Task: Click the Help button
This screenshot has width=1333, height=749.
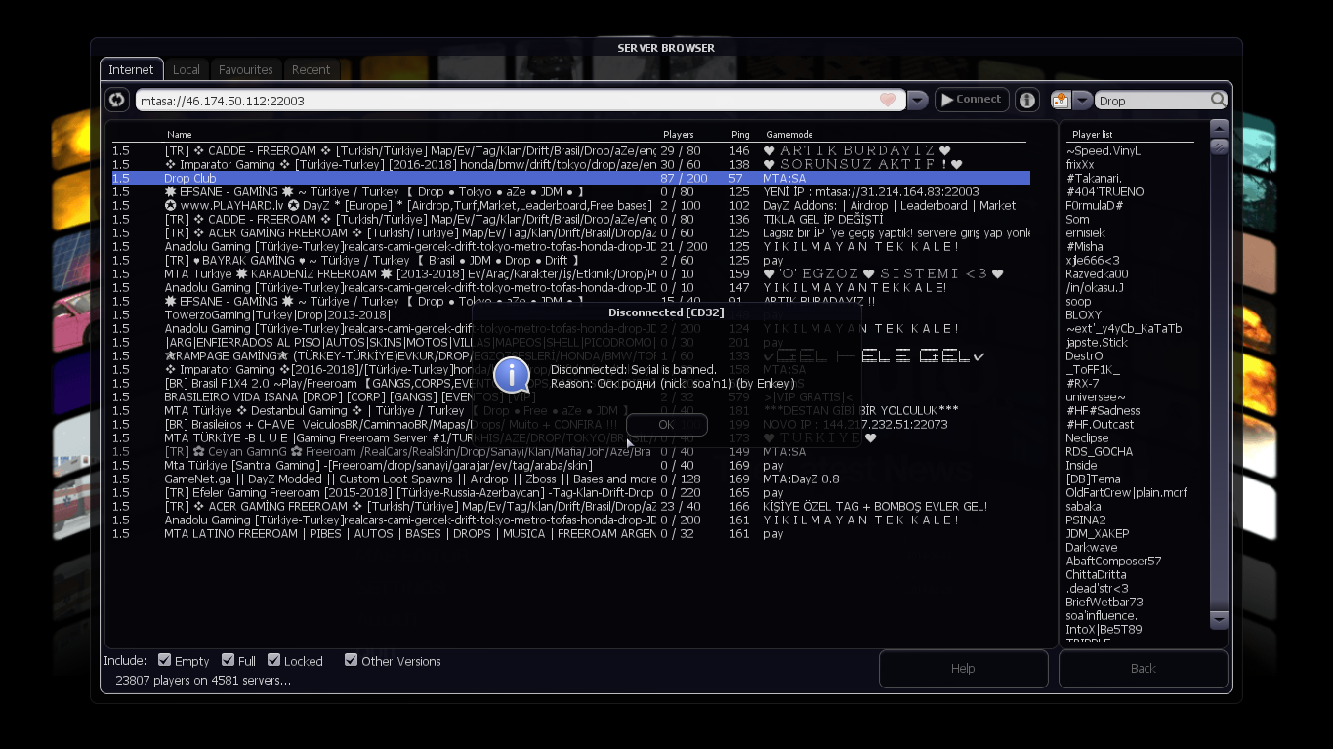Action: [x=963, y=669]
